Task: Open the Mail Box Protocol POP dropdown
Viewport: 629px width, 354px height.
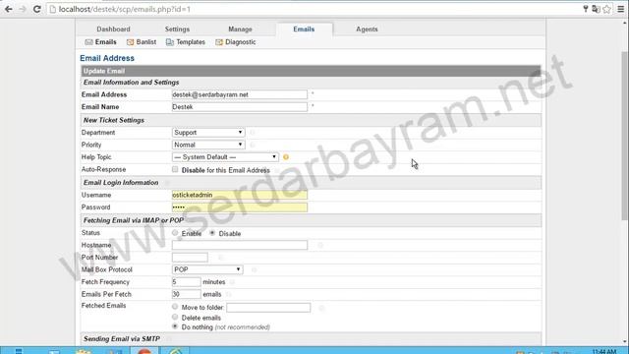Action: point(207,269)
